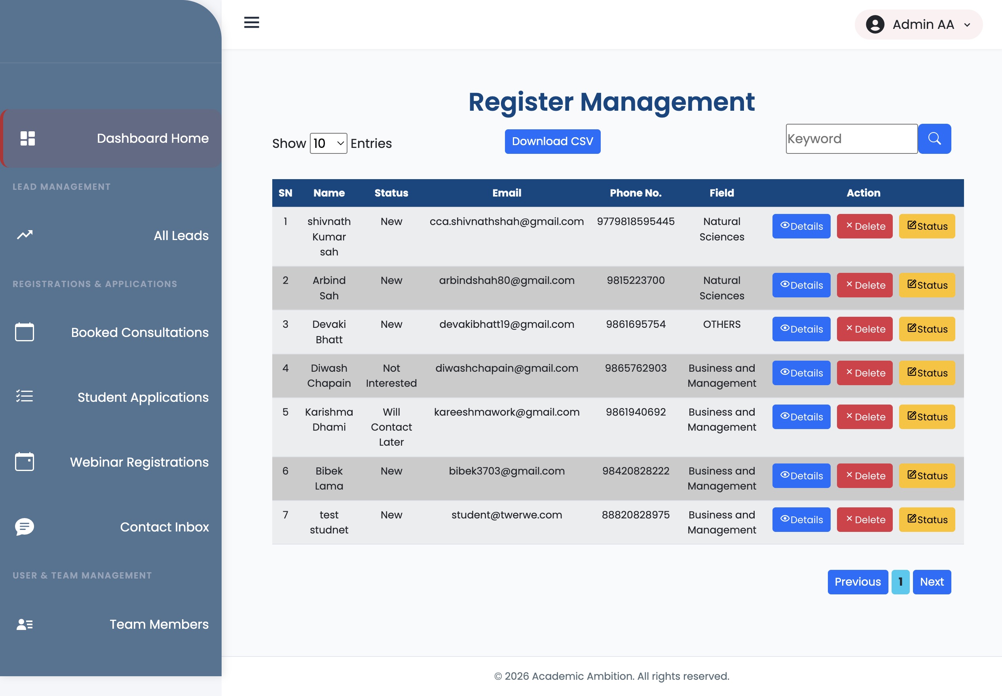Change status for Diwash Chapain
The image size is (1002, 696).
point(927,373)
